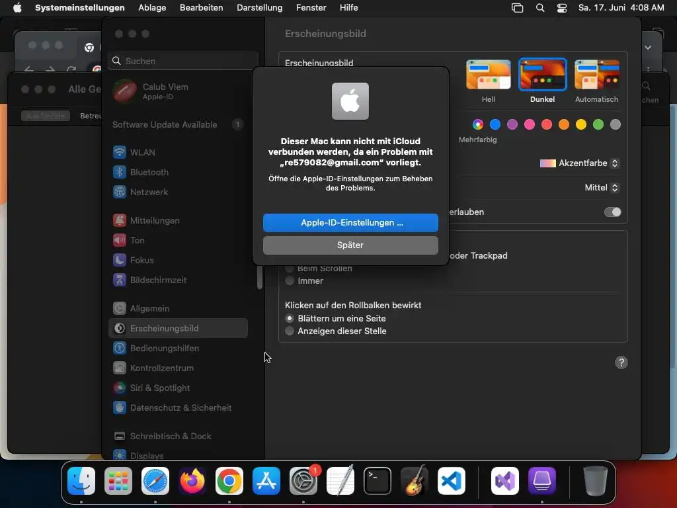Choose the blue accent color

point(495,125)
